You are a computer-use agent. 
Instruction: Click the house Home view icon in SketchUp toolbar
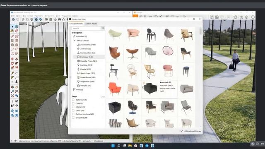(x=55, y=19)
